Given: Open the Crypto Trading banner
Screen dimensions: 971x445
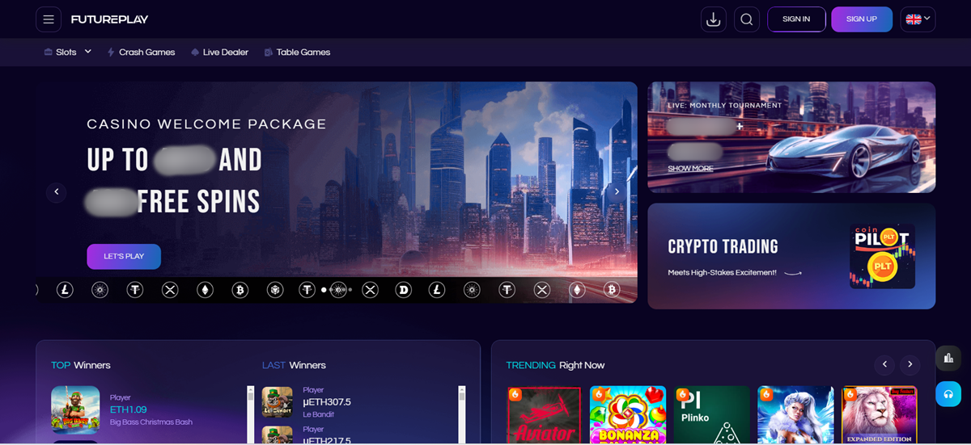Looking at the screenshot, I should (791, 256).
